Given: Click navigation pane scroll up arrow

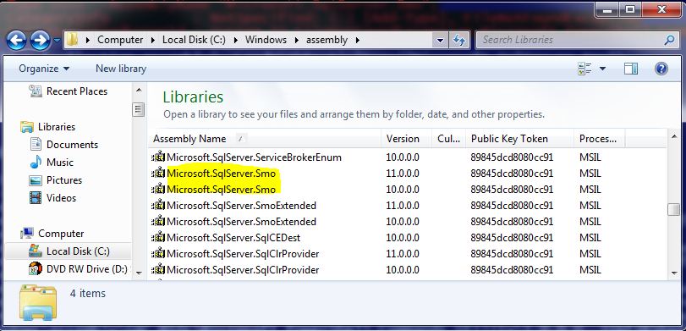Looking at the screenshot, I should [139, 91].
